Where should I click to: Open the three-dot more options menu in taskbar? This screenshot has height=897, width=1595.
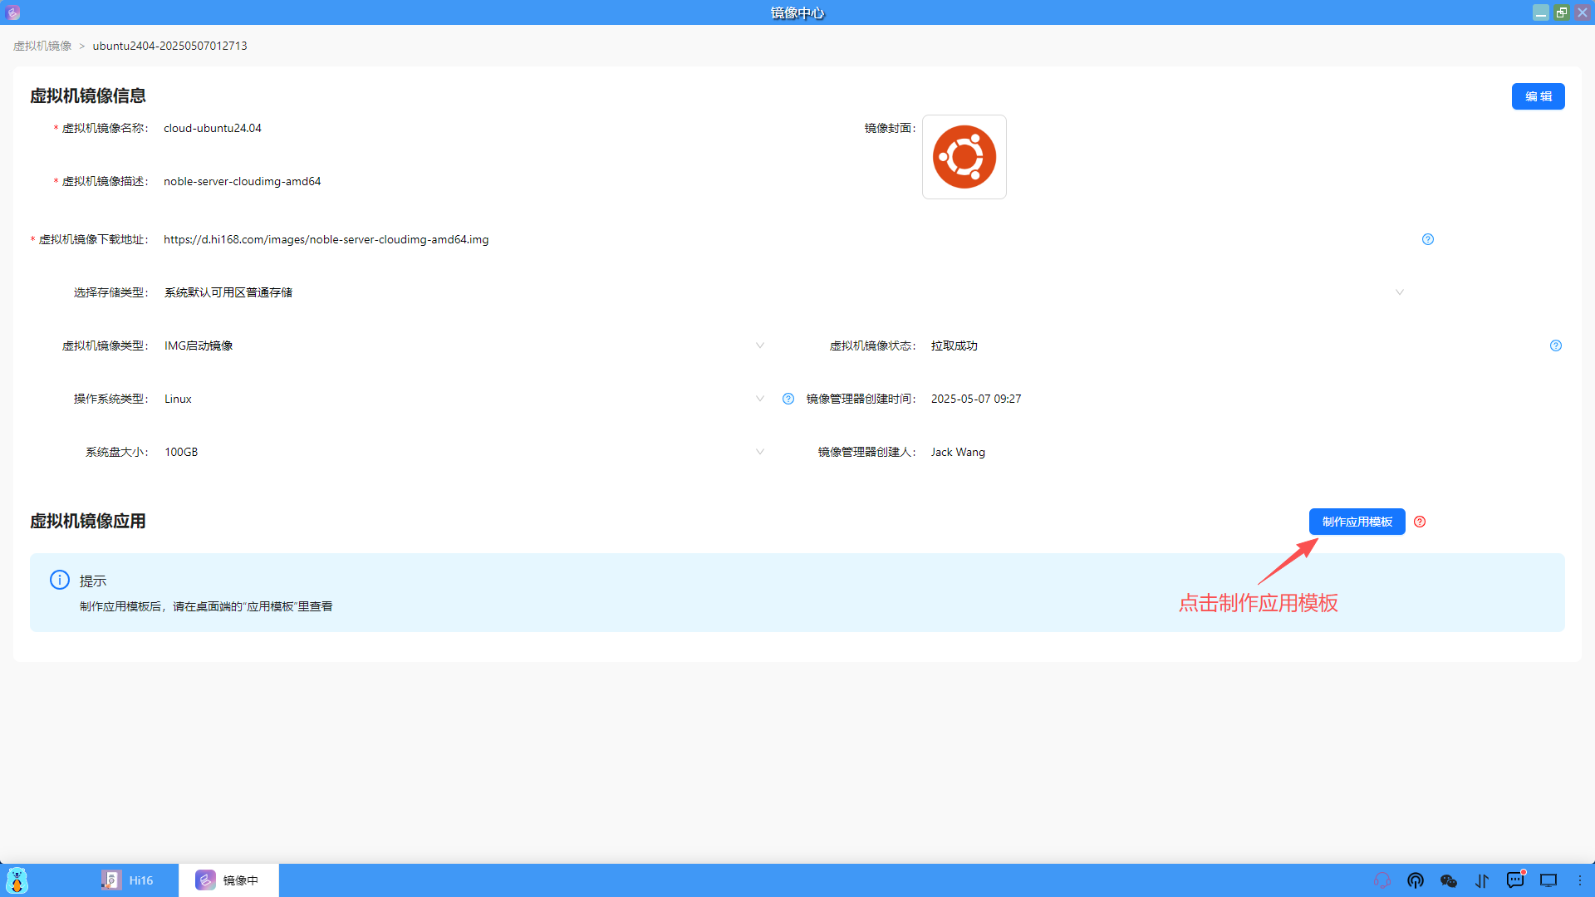click(1582, 880)
